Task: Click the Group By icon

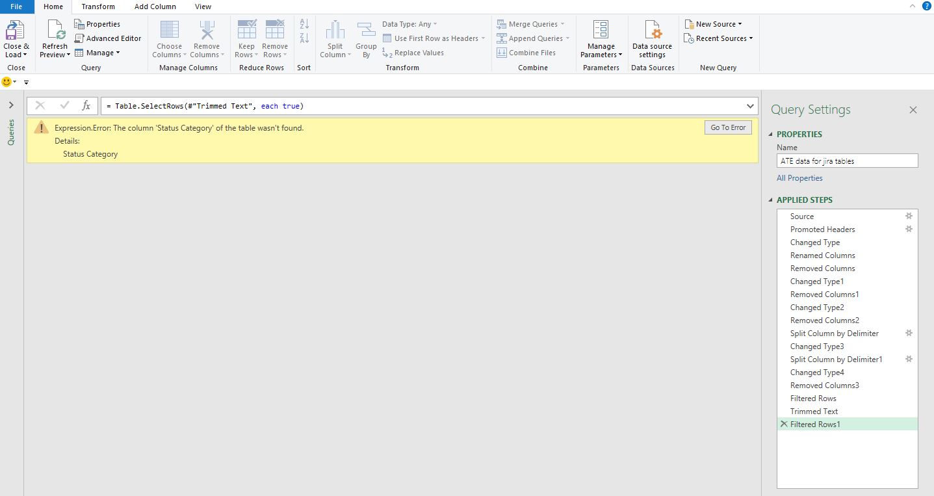Action: coord(366,30)
